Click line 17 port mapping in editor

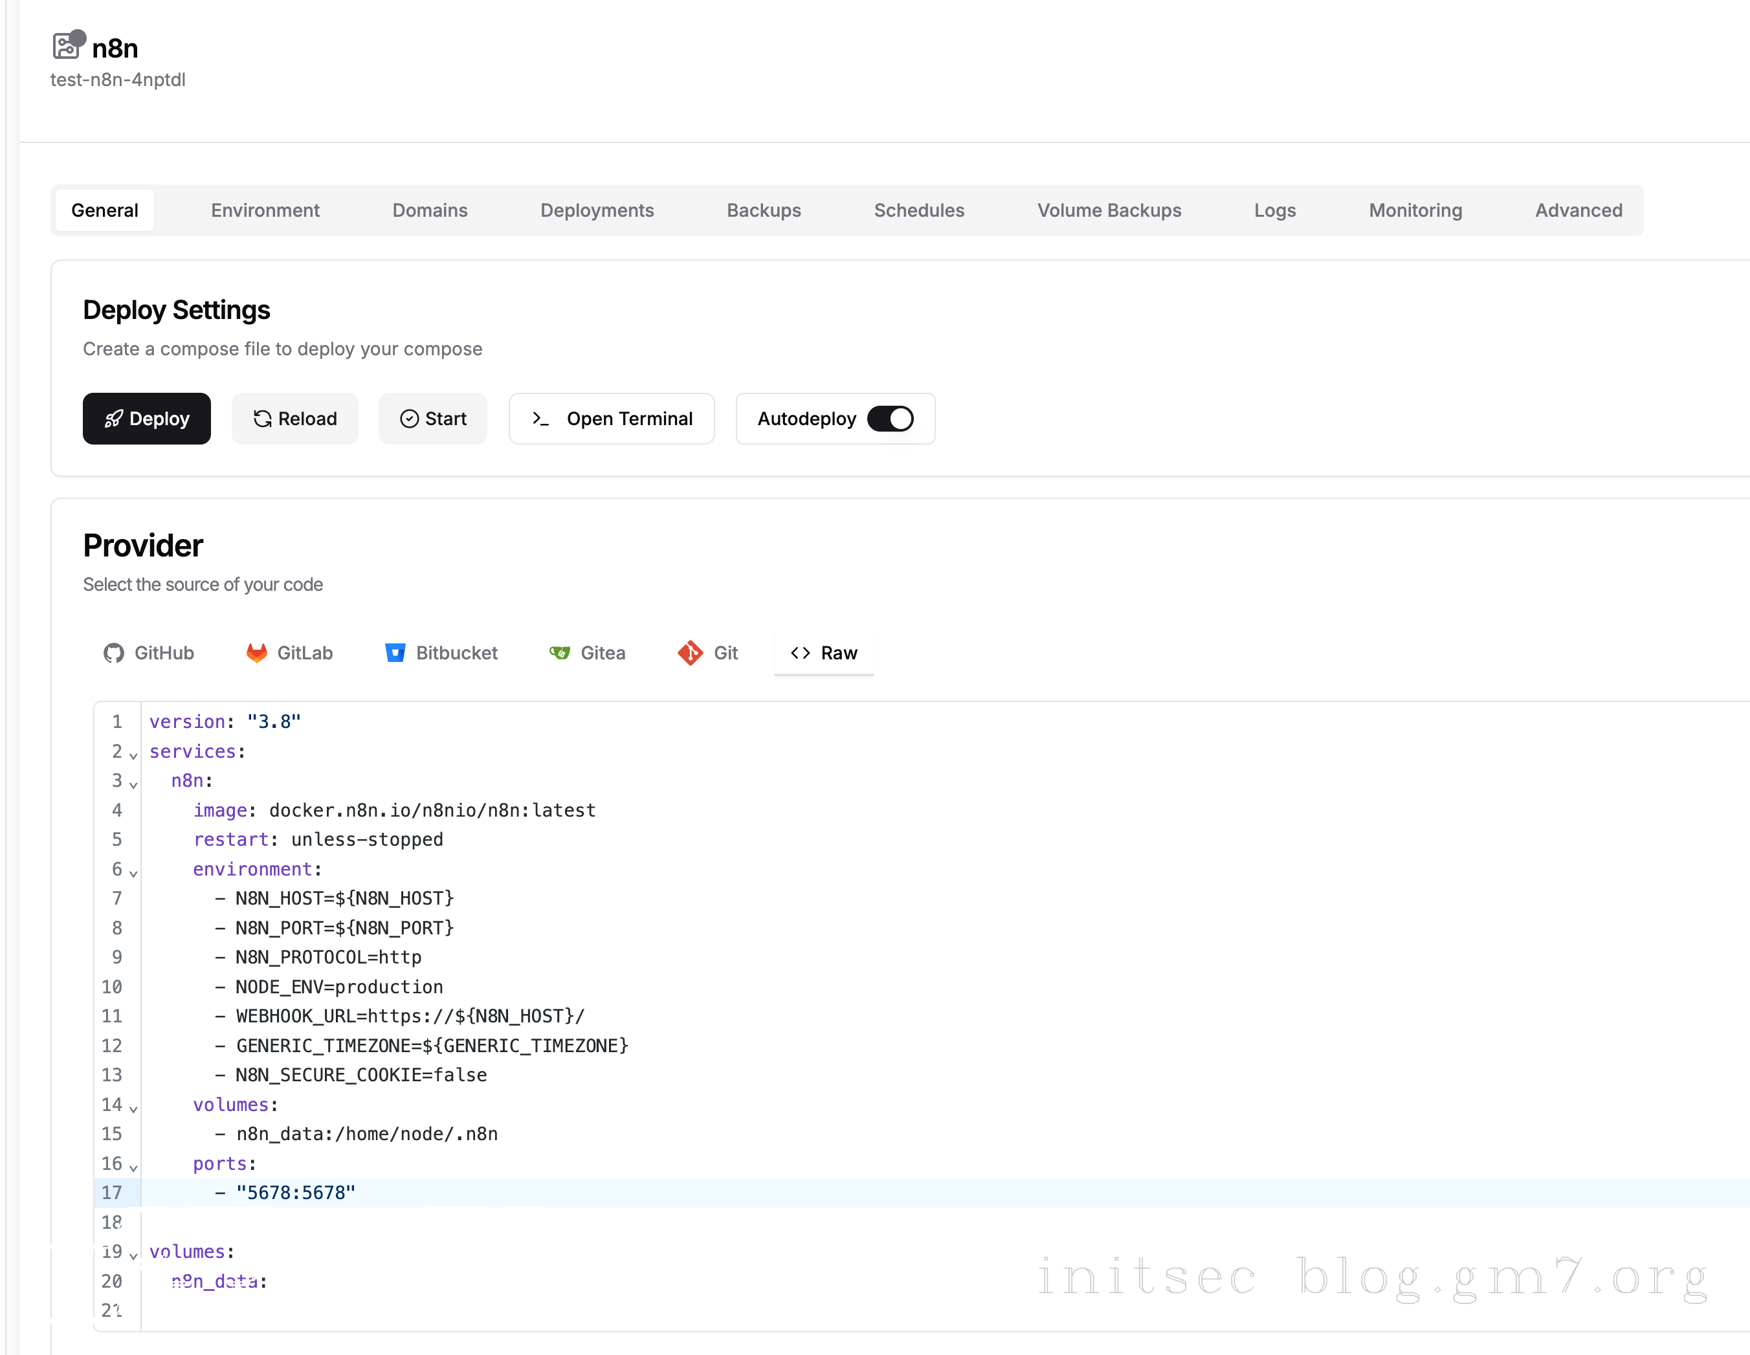pyautogui.click(x=296, y=1193)
